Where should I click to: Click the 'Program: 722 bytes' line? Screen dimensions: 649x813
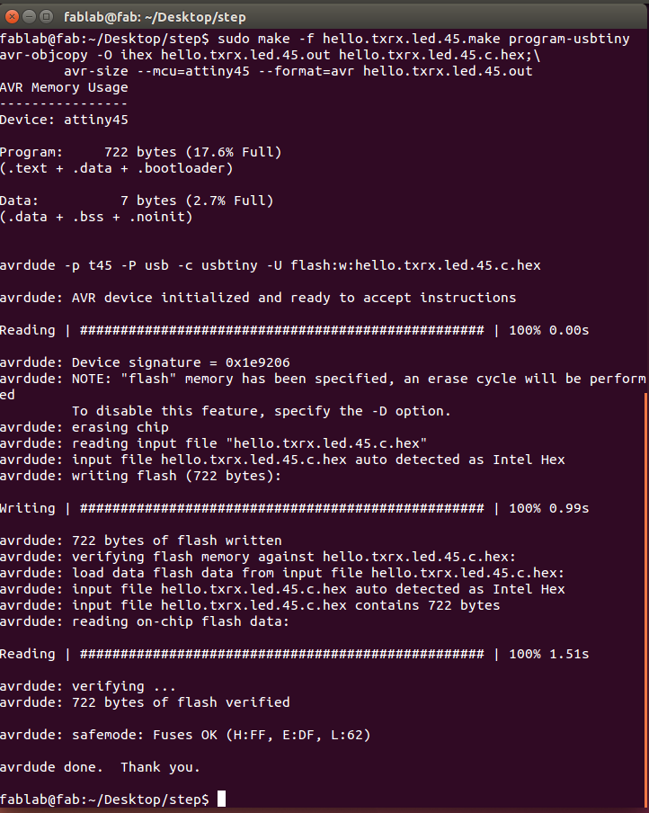pos(140,153)
